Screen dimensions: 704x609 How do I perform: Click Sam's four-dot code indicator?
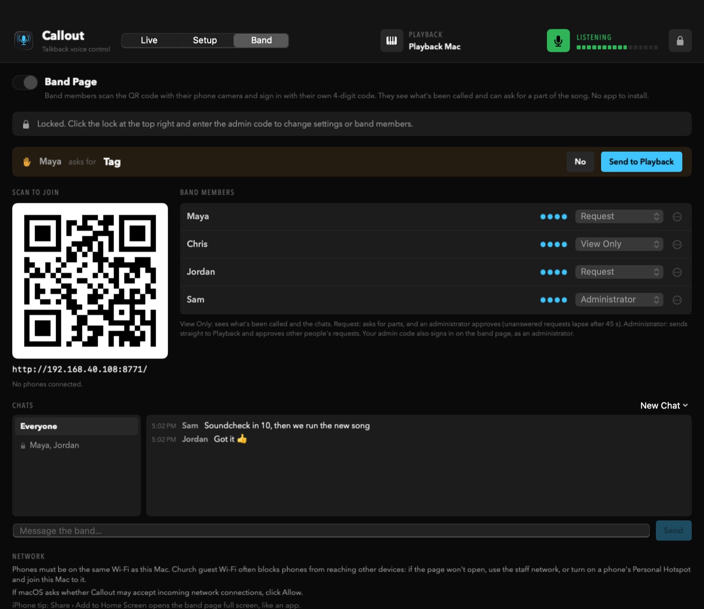pyautogui.click(x=554, y=300)
